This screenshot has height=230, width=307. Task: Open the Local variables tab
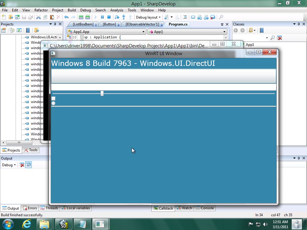pyautogui.click(x=76, y=208)
